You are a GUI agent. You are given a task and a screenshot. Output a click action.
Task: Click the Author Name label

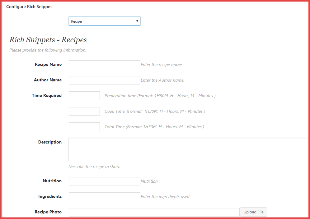pyautogui.click(x=48, y=80)
